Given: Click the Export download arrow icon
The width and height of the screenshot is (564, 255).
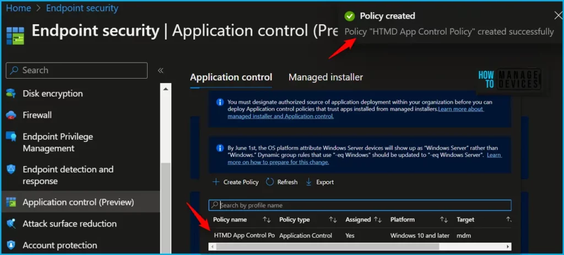Looking at the screenshot, I should pyautogui.click(x=308, y=182).
